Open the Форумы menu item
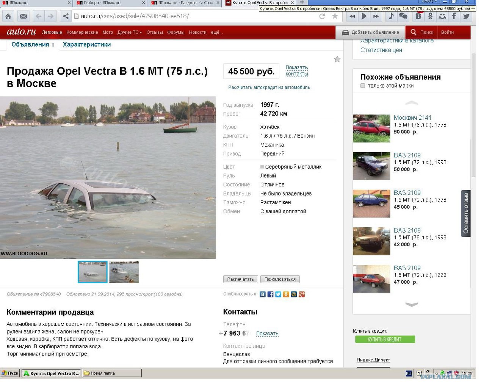Screen dimensions: 481x388 click(x=176, y=33)
